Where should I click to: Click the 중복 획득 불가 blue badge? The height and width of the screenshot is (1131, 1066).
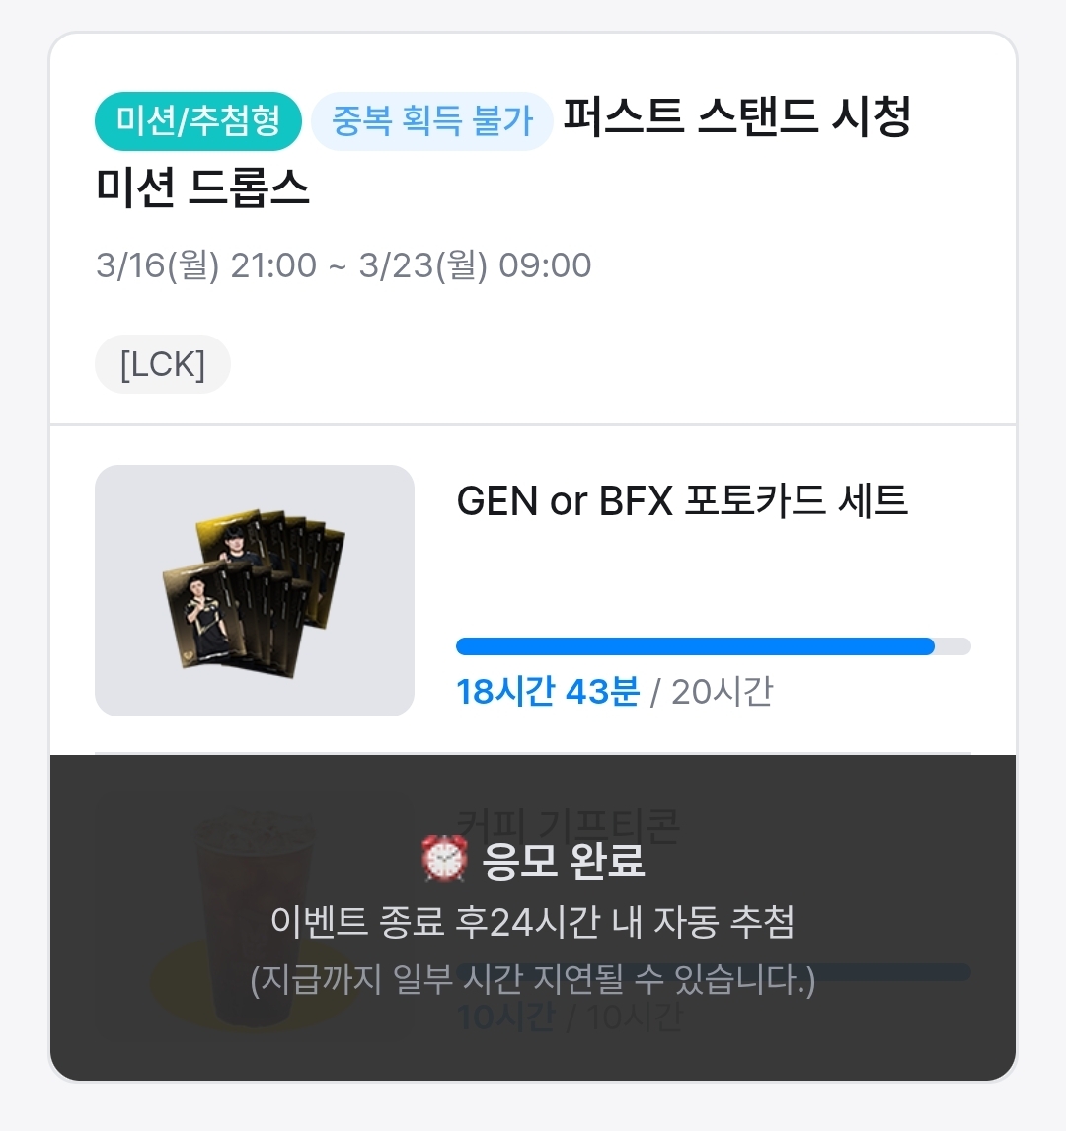click(x=432, y=122)
